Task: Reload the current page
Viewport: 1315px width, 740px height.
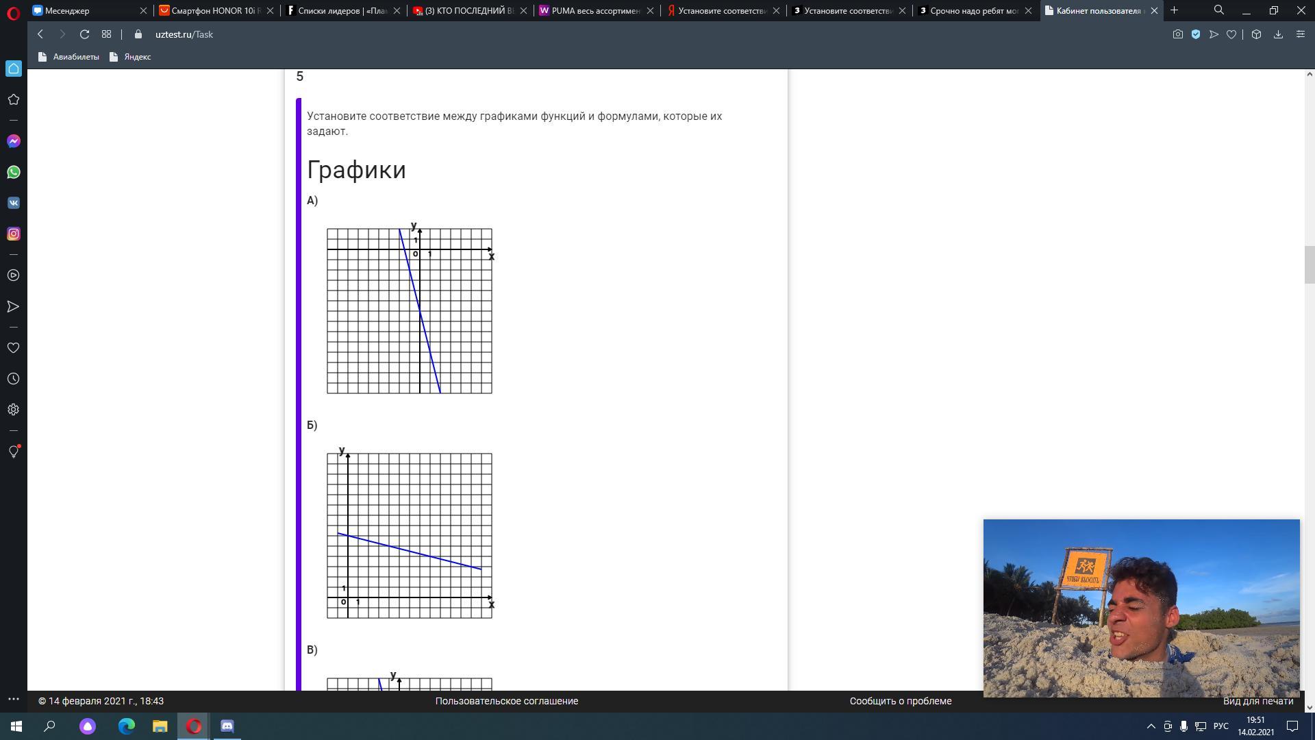Action: [84, 34]
